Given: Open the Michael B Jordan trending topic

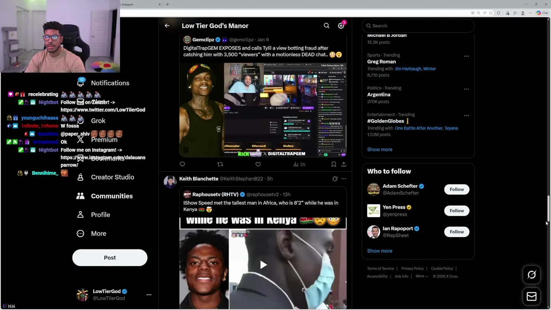Looking at the screenshot, I should pos(387,35).
